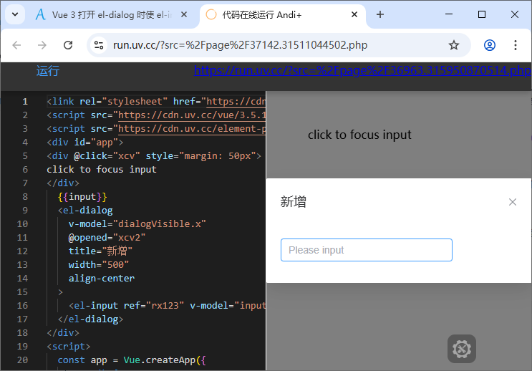The width and height of the screenshot is (532, 371).
Task: Place cursor on @click="xcv" line
Action: (x=154, y=156)
